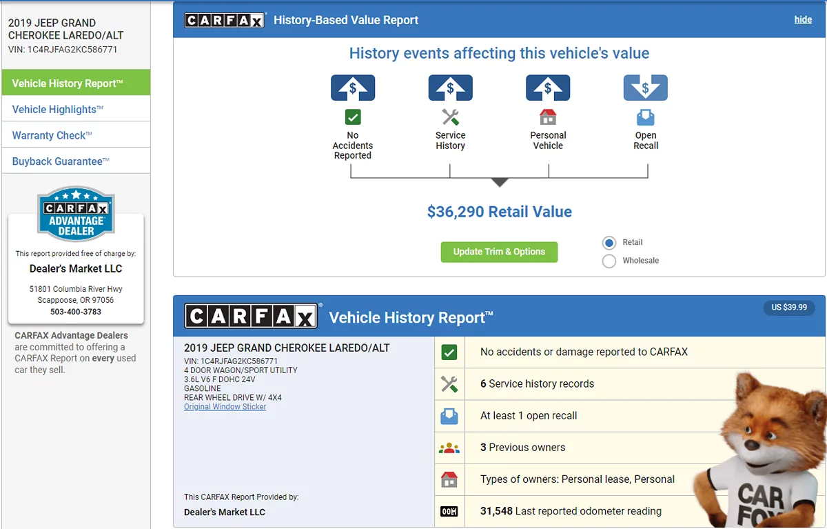Click the three-people previous owners icon
The height and width of the screenshot is (529, 827).
pyautogui.click(x=449, y=448)
